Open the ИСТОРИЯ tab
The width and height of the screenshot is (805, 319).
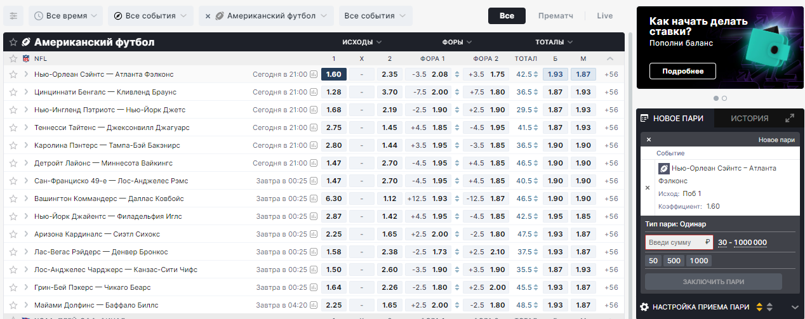pyautogui.click(x=749, y=118)
